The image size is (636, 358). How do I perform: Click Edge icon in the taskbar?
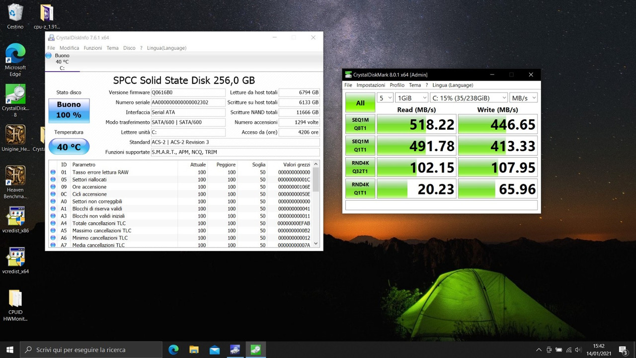click(x=173, y=350)
